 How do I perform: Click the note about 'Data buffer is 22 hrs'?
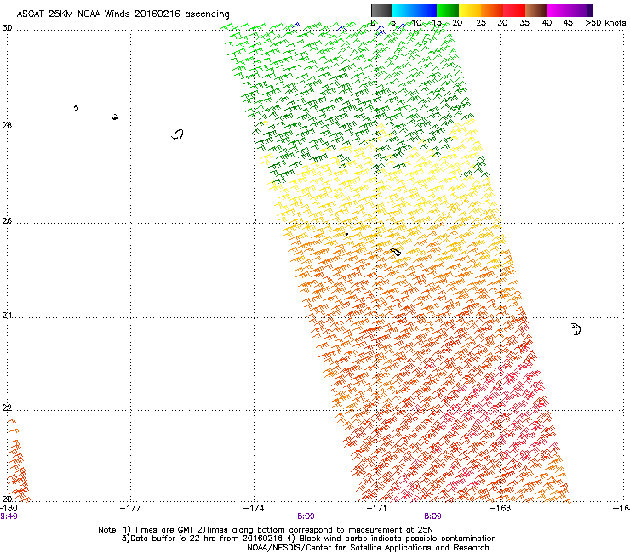(308, 539)
